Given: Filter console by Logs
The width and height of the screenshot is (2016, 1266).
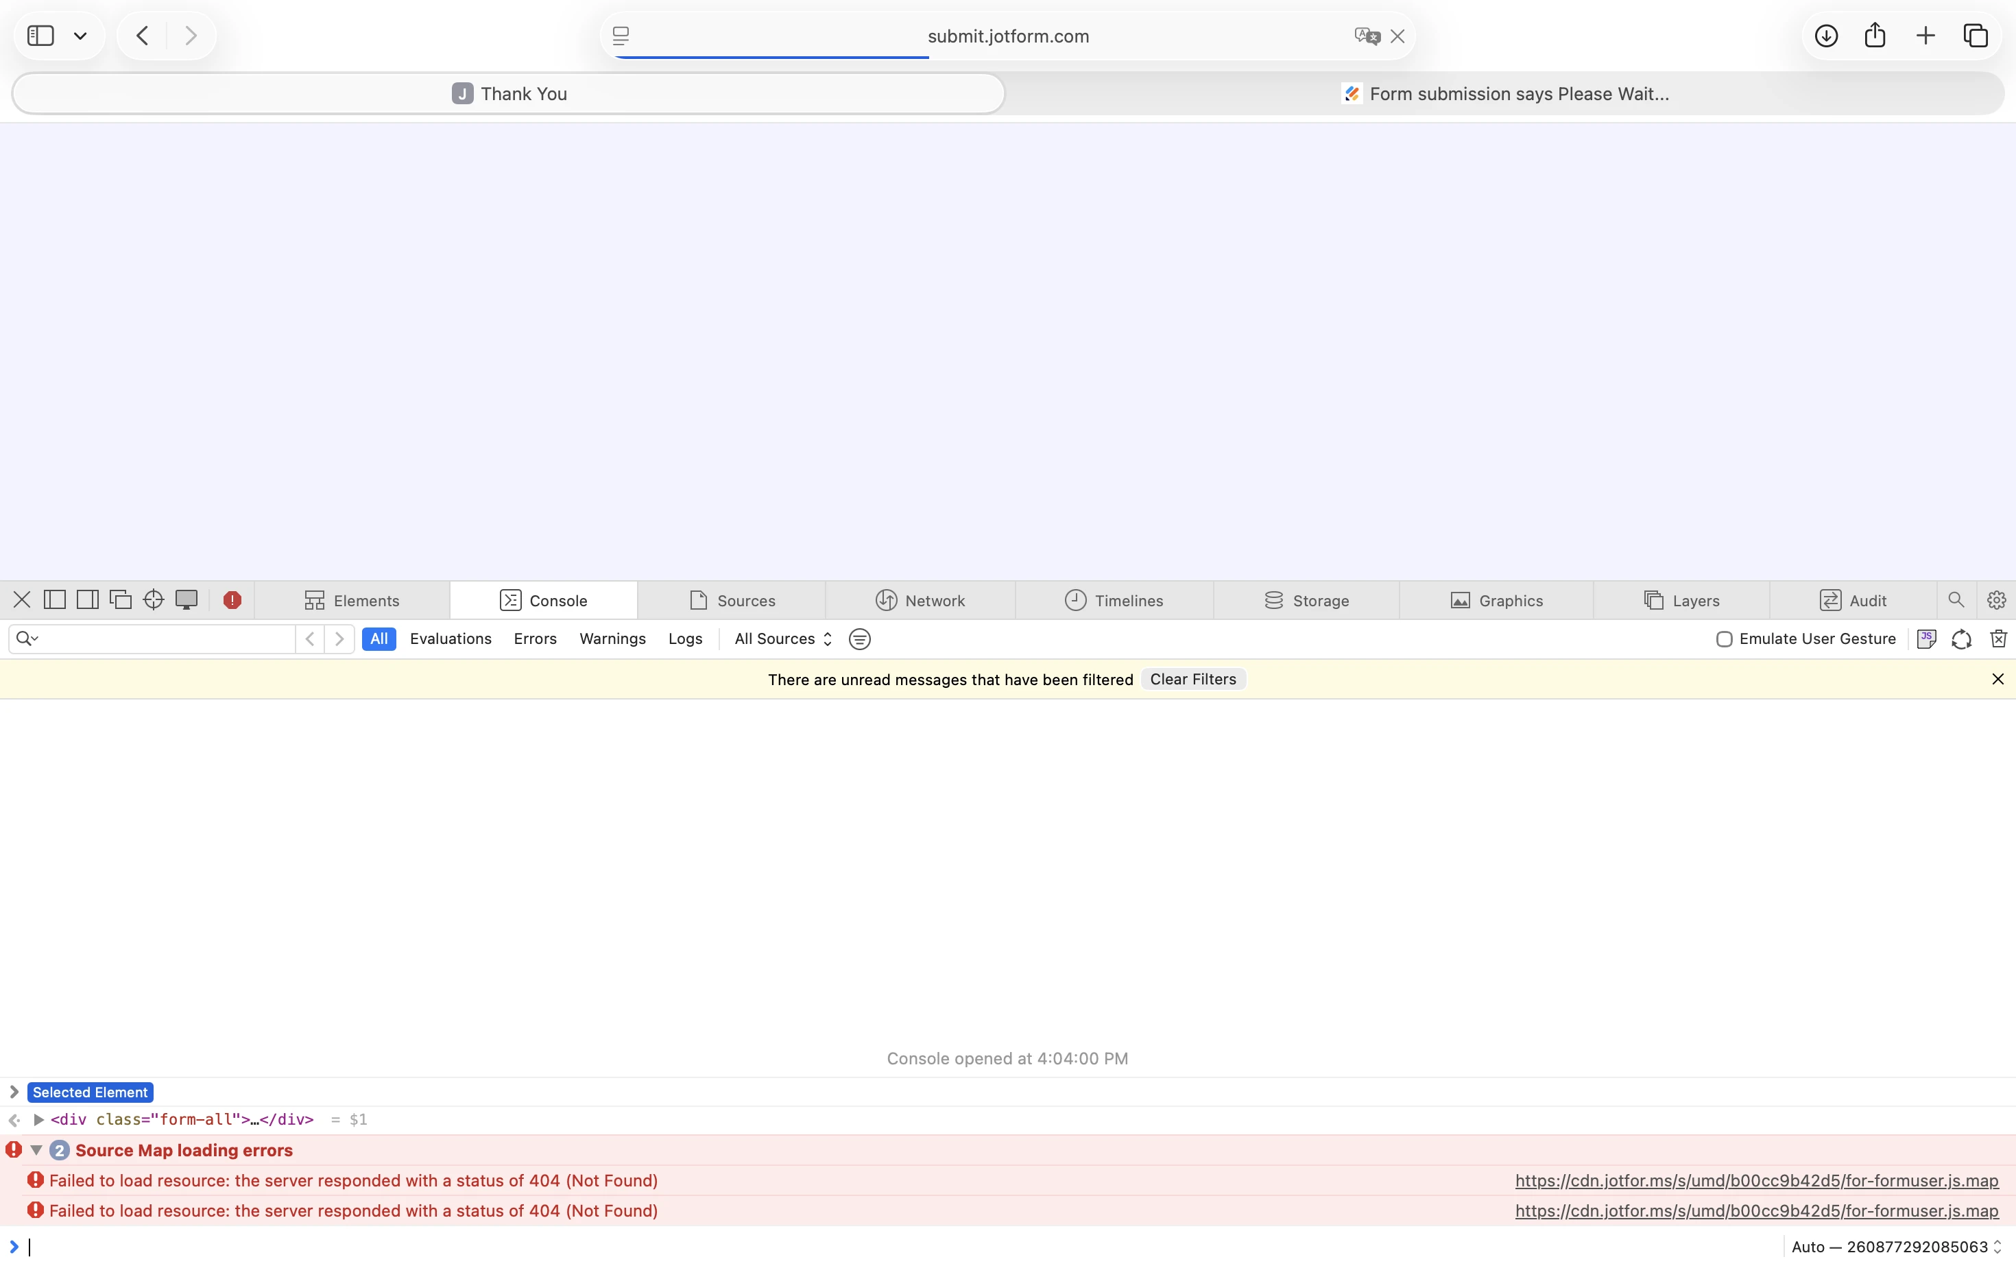Looking at the screenshot, I should pos(685,639).
